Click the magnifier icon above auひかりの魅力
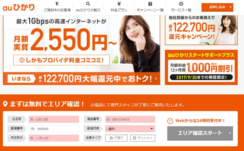 click(88, 4)
